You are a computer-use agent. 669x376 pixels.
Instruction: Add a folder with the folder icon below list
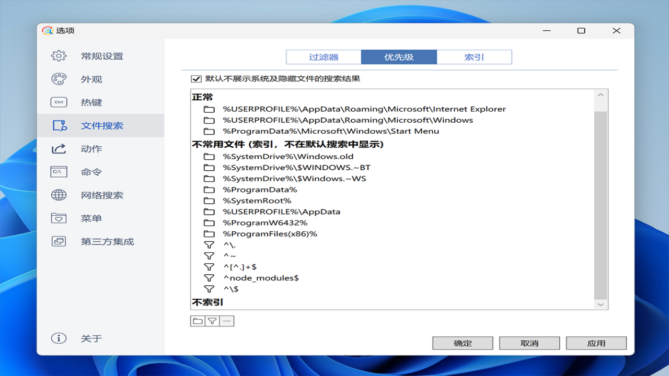(198, 321)
